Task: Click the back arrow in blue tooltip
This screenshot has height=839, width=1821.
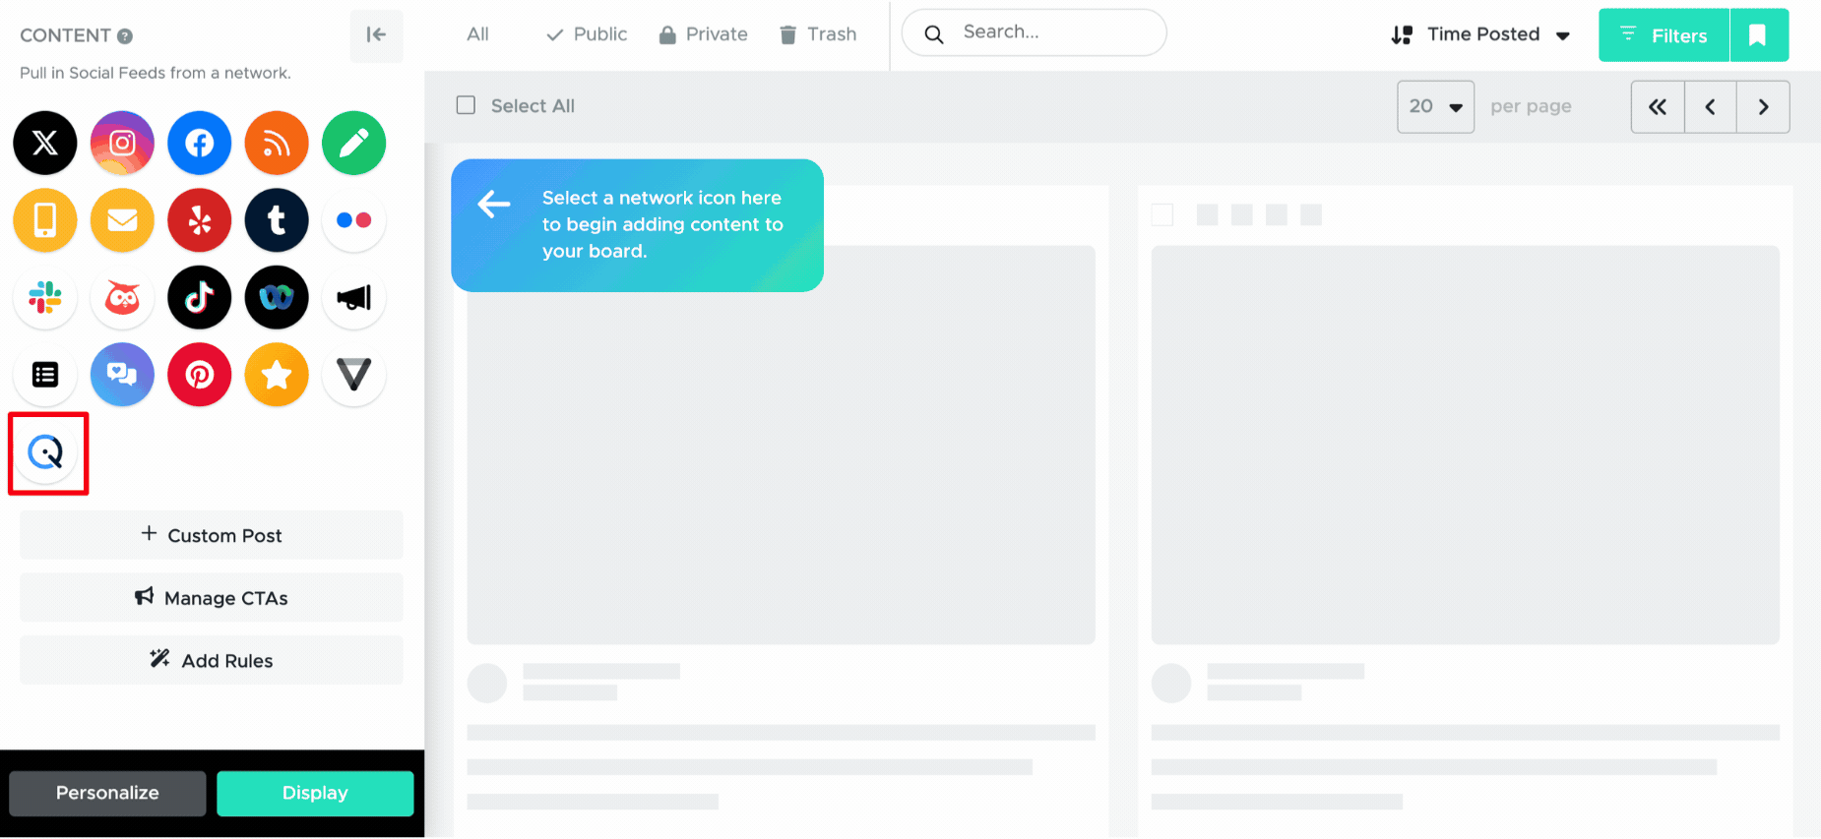Action: coord(494,204)
